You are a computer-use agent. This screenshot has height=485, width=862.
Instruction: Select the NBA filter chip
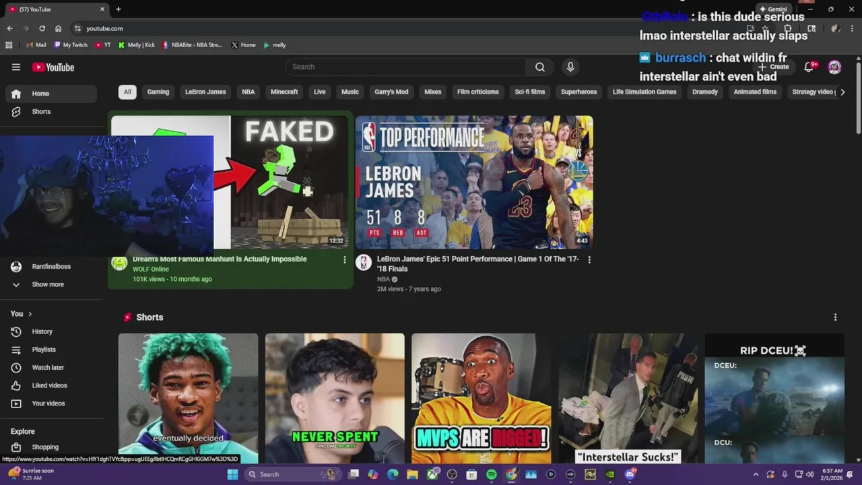click(x=248, y=92)
